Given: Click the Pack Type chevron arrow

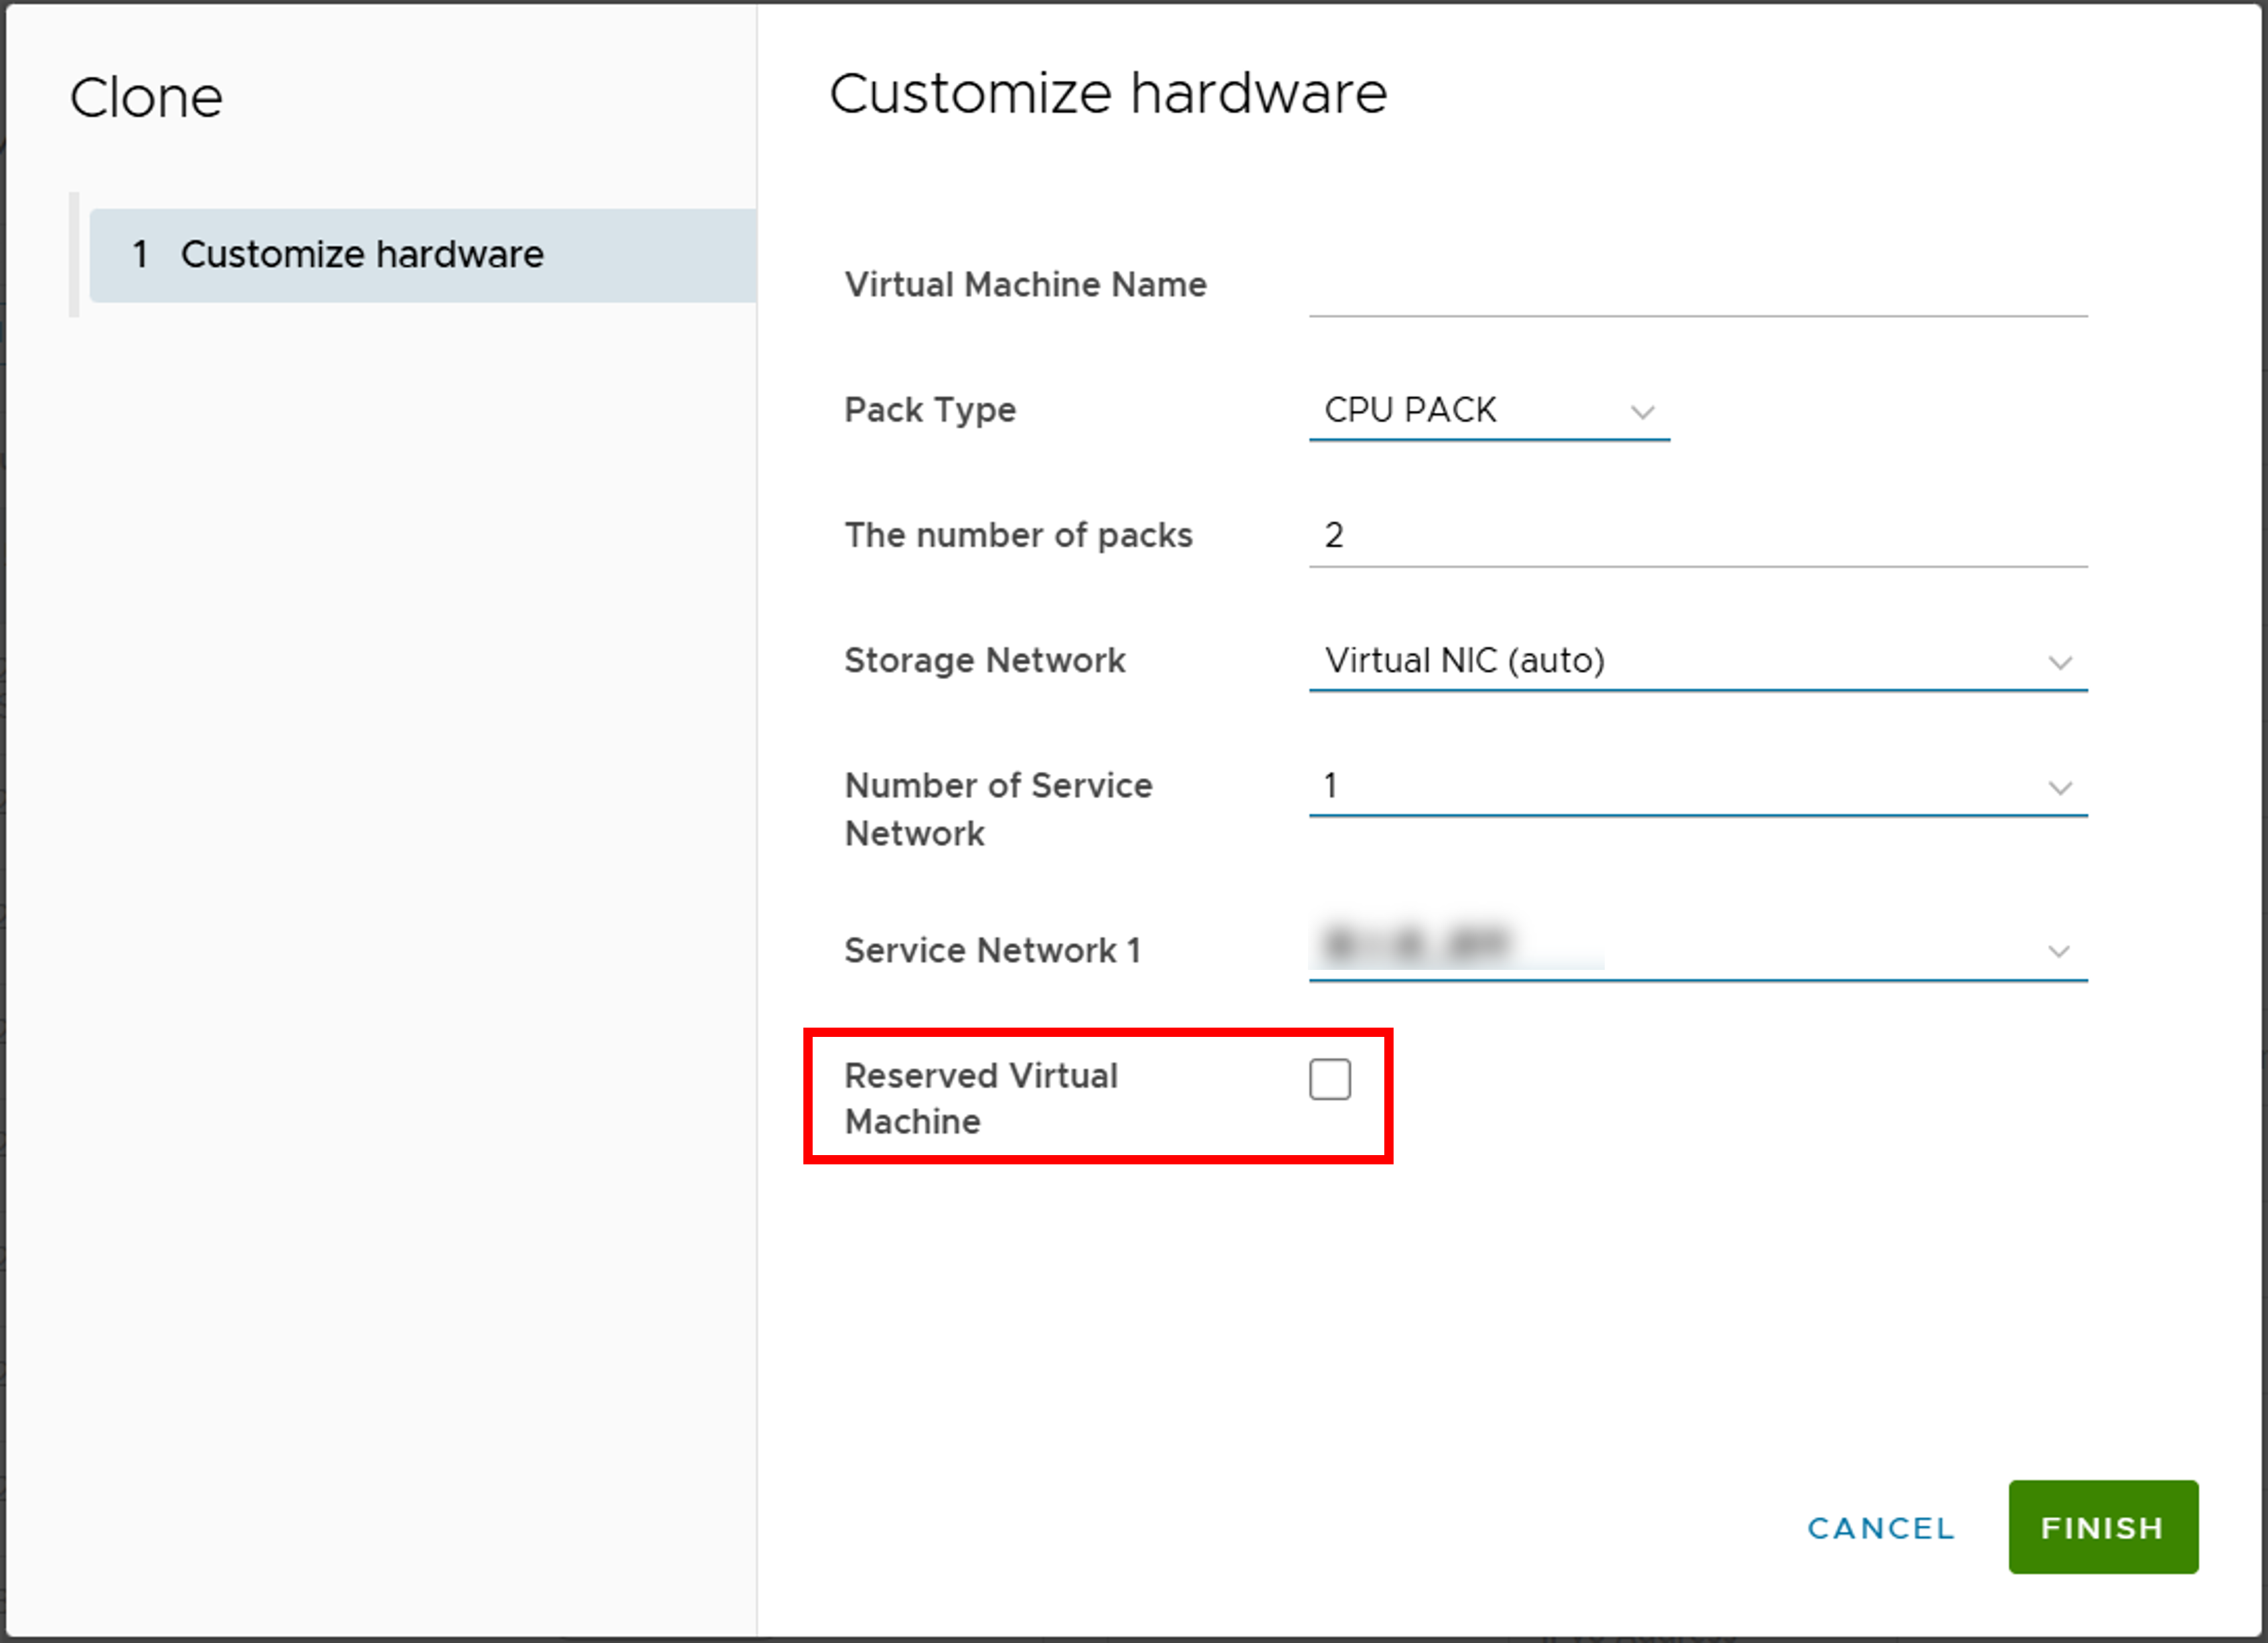Looking at the screenshot, I should coord(1641,412).
